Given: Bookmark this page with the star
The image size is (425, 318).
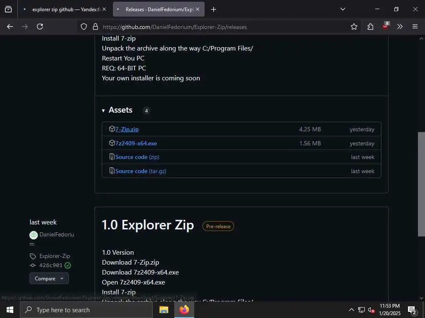Looking at the screenshot, I should pyautogui.click(x=354, y=27).
